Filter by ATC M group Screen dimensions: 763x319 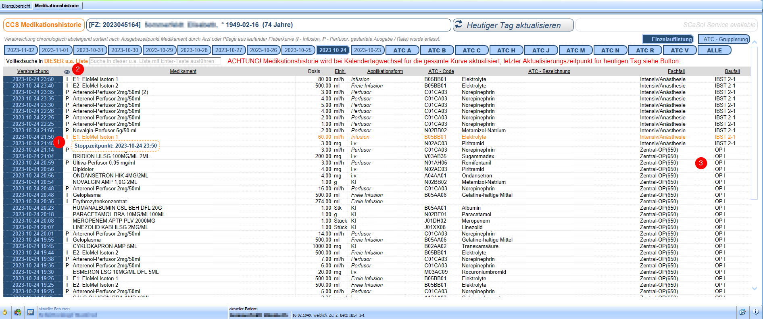coord(575,50)
